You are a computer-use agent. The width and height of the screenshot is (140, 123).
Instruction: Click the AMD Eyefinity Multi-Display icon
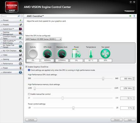point(20,42)
